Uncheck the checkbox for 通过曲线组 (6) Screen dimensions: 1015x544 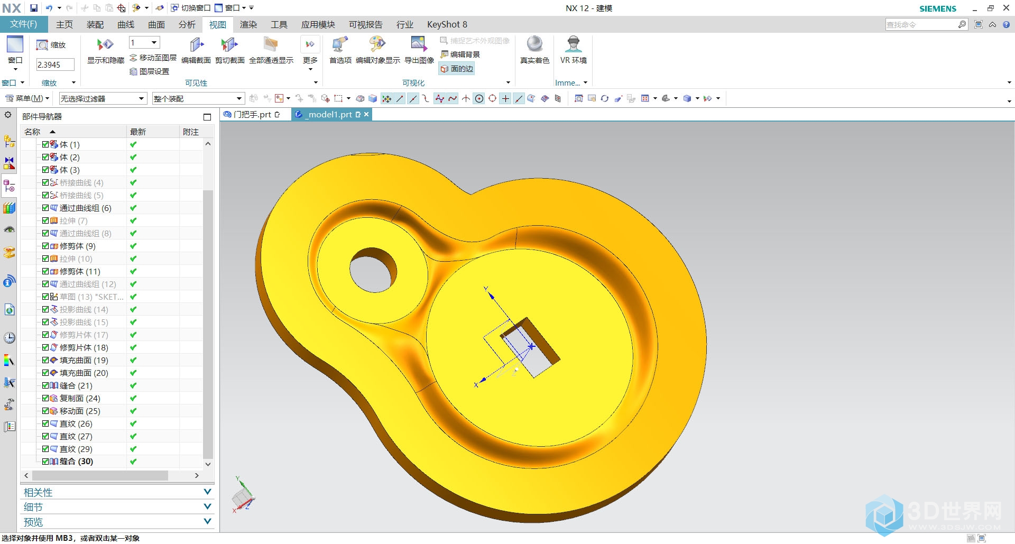(x=45, y=208)
